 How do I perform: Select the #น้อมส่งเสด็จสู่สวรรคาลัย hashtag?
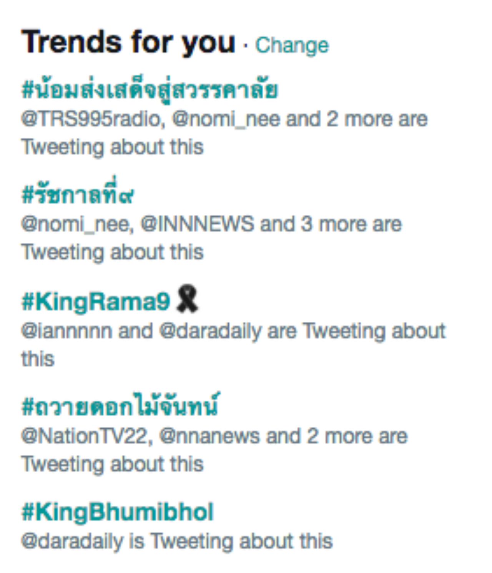pos(150,90)
